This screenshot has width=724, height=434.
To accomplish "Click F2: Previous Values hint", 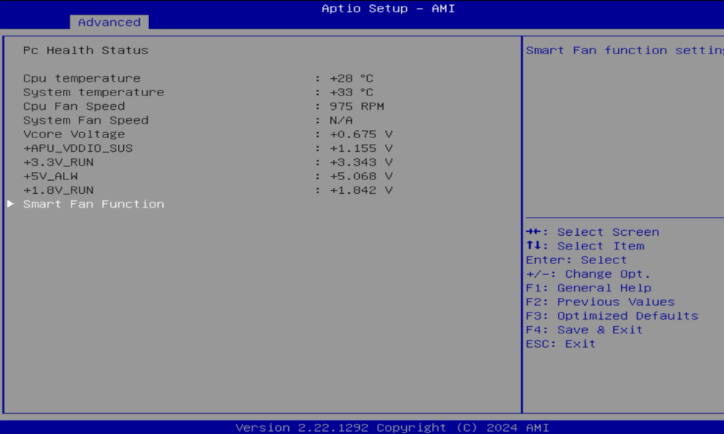I will 600,302.
